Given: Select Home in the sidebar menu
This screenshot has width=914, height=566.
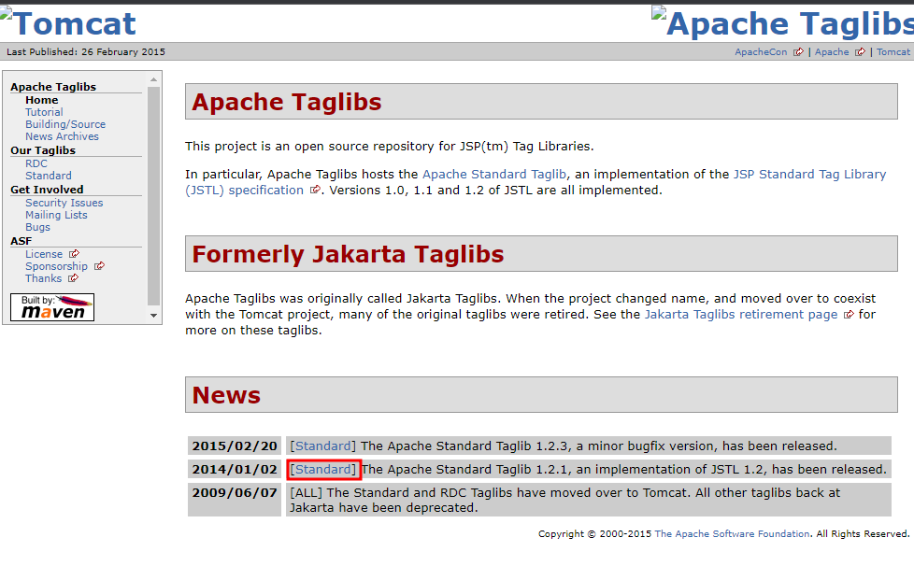Looking at the screenshot, I should (41, 100).
